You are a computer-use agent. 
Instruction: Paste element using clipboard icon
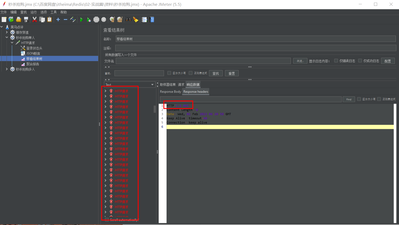[49, 19]
